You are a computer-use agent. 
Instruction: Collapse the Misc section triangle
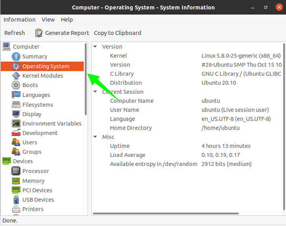[x=95, y=137]
